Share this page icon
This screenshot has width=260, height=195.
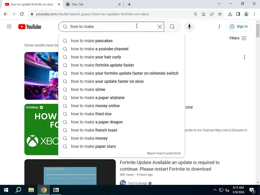(x=212, y=14)
